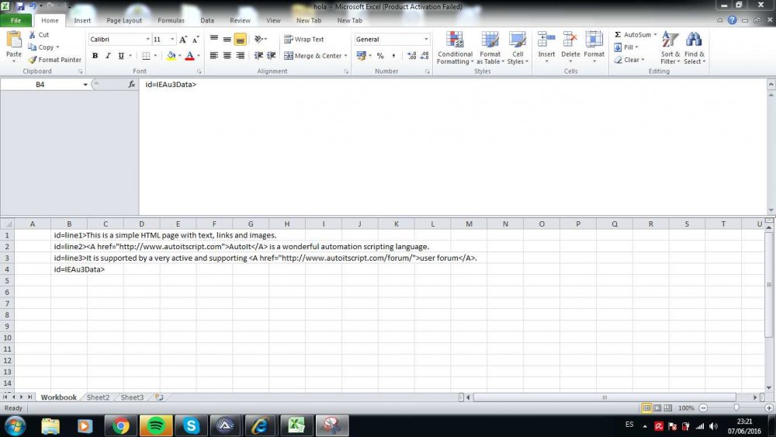Open Find & Select menu
Screen dimensions: 776x437
(x=695, y=48)
